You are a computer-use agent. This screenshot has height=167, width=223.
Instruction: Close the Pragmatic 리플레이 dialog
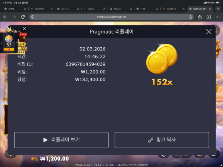click(209, 32)
